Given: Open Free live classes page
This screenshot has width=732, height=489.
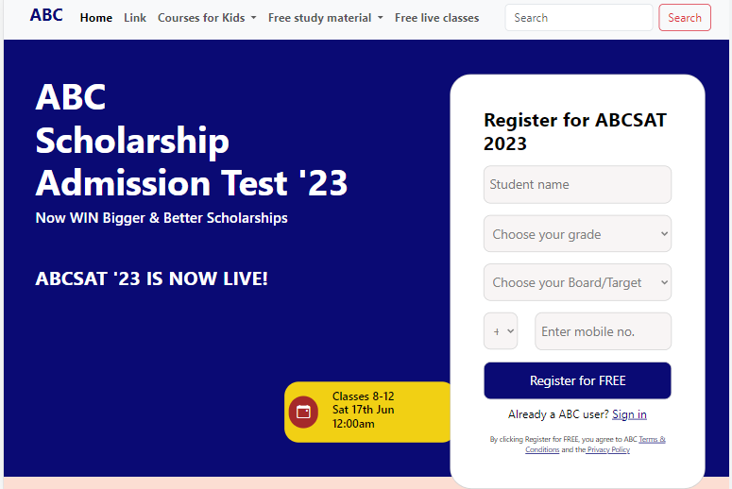Looking at the screenshot, I should tap(436, 18).
